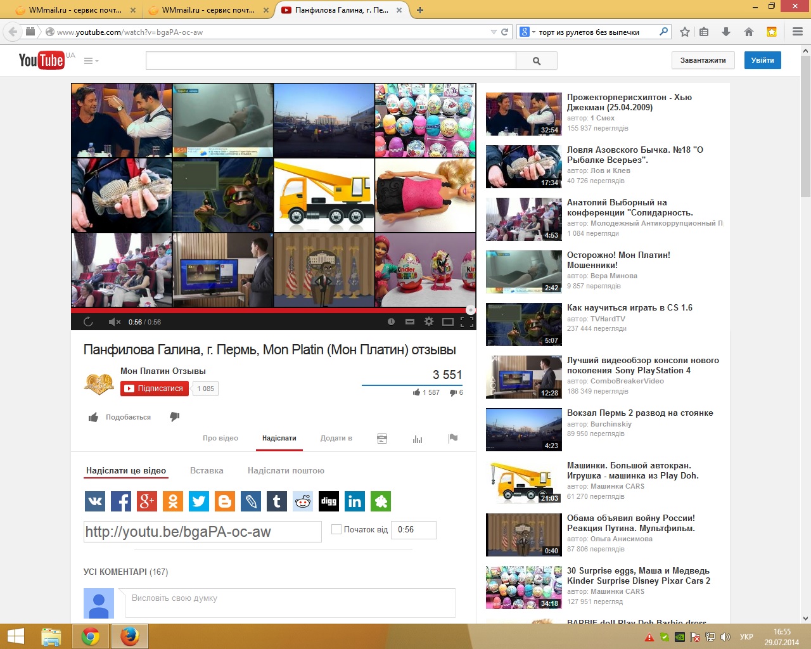Click the Увійти sign-in button
The image size is (811, 649).
763,60
